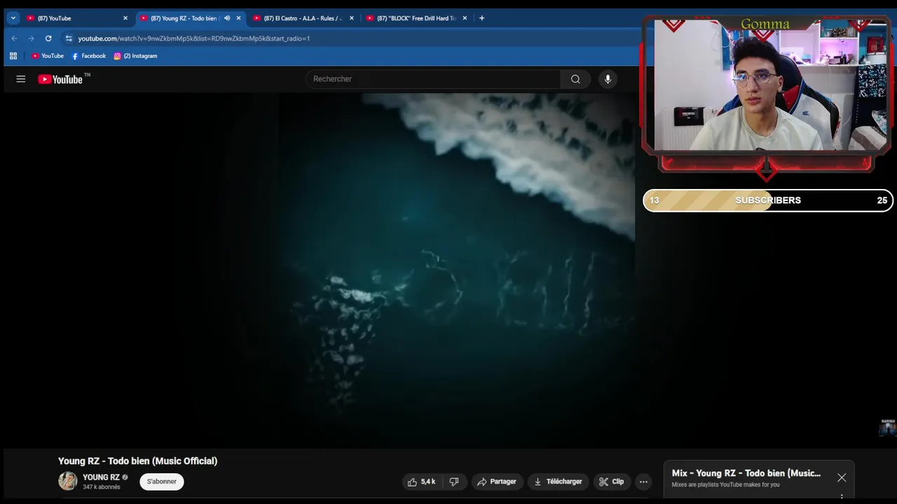Start voice search with the microphone icon
The width and height of the screenshot is (897, 504).
608,79
